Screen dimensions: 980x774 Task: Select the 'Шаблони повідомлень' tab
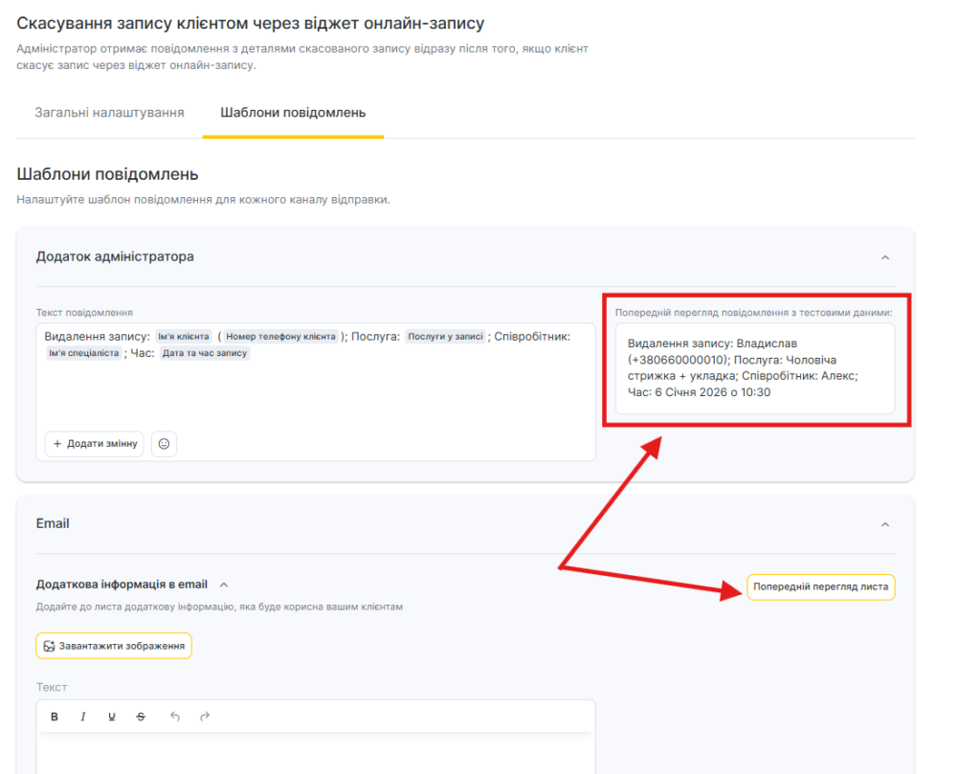point(293,113)
